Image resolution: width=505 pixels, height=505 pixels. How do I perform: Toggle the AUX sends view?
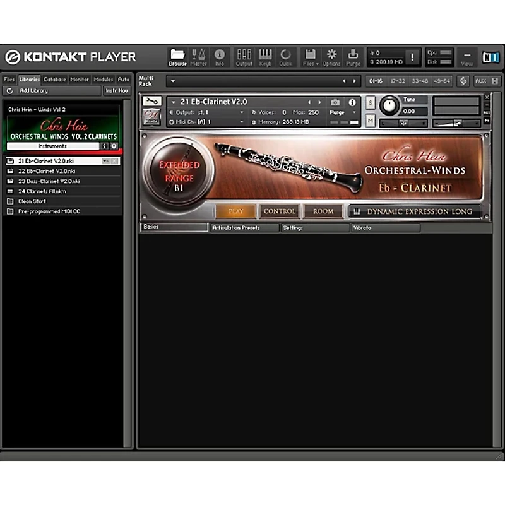pos(480,81)
